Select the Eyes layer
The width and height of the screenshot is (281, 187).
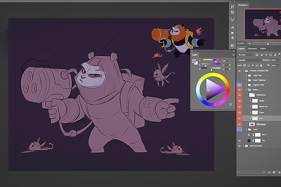click(262, 112)
